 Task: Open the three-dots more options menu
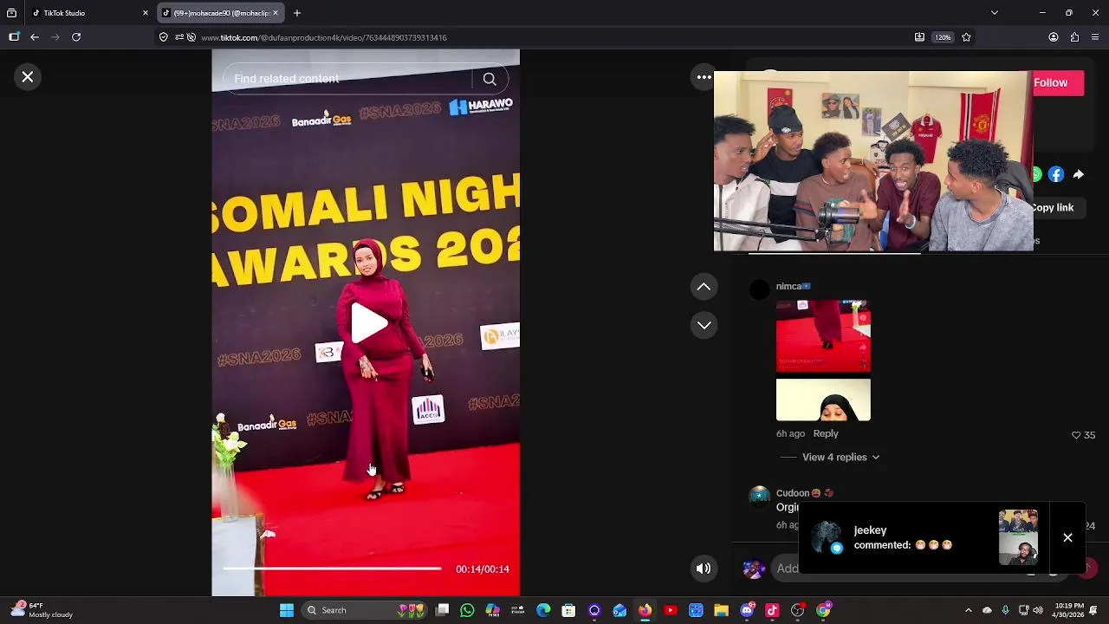(x=704, y=77)
